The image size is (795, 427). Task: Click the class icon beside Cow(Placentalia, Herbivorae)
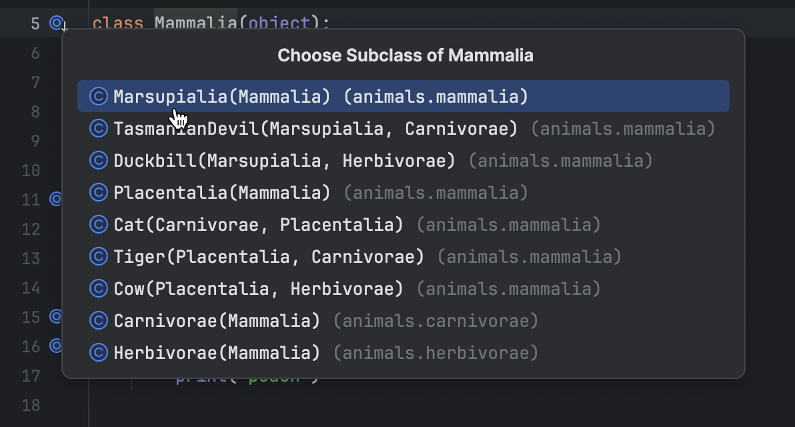click(98, 288)
